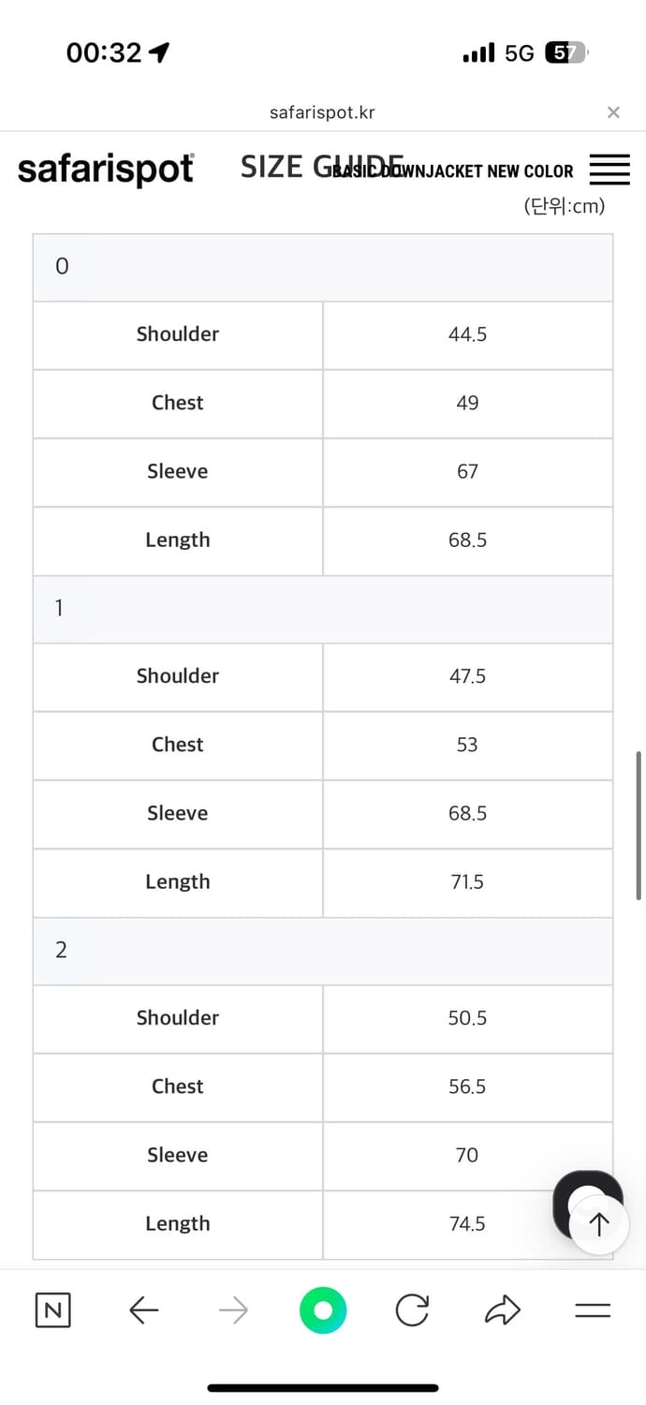The image size is (646, 1405).
Task: Open the Naver N home icon
Action: coord(53,1310)
